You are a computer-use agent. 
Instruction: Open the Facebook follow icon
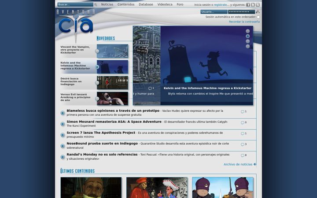pos(248,5)
